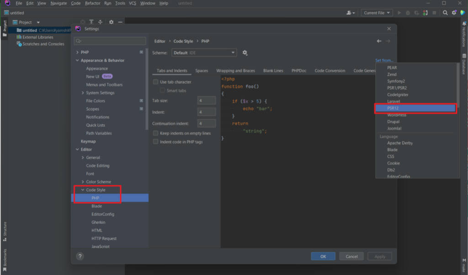
Task: Open the Refactor menu
Action: tap(93, 3)
